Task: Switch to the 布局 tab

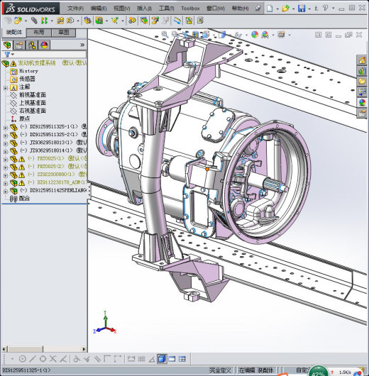Action: coord(39,33)
